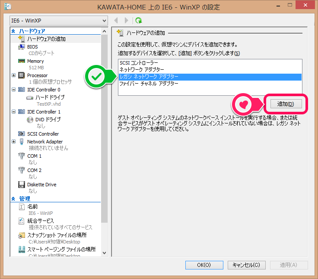Select the Memory tree item

(35, 61)
